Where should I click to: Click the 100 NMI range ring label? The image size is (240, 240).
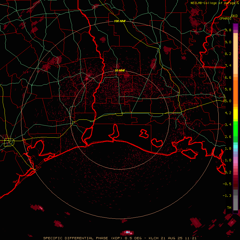click(x=120, y=21)
